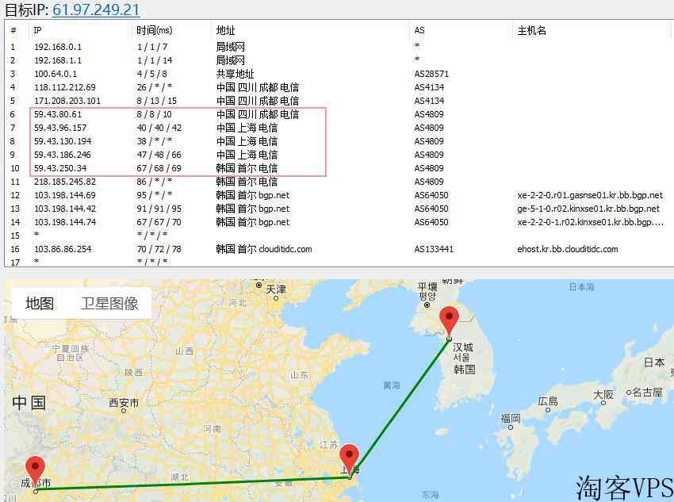The width and height of the screenshot is (674, 502).
Task: Open the target IP link 61.97.249.21
Action: point(96,10)
